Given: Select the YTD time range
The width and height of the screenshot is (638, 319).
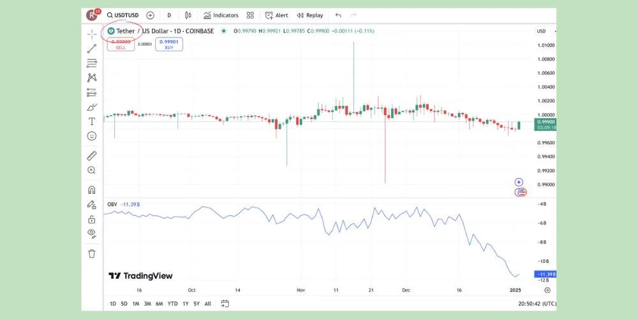Looking at the screenshot, I should pyautogui.click(x=172, y=304).
